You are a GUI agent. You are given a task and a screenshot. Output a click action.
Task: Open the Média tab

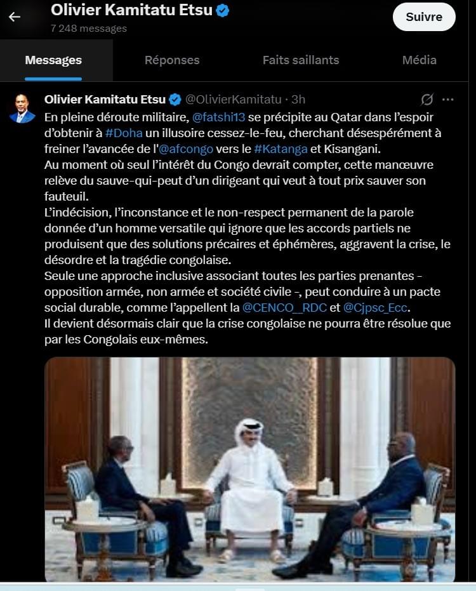tap(419, 60)
